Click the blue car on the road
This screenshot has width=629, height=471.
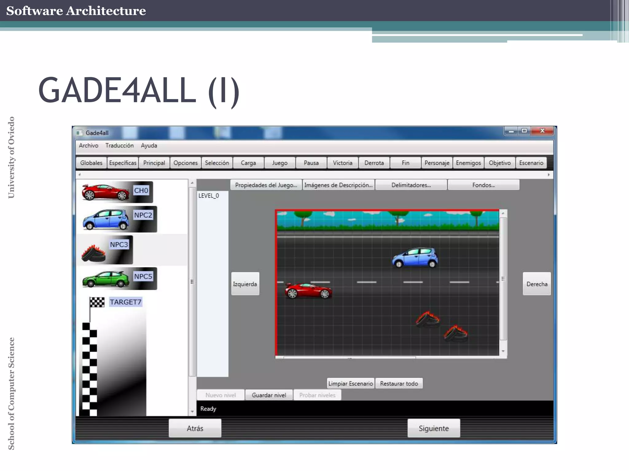click(415, 258)
